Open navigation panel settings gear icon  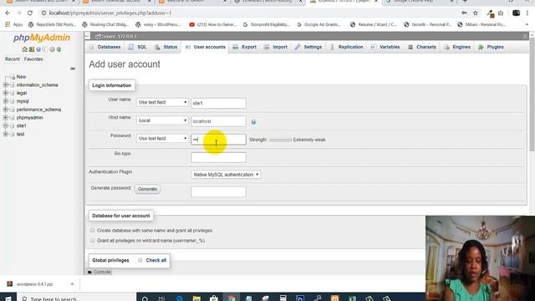coord(52,49)
